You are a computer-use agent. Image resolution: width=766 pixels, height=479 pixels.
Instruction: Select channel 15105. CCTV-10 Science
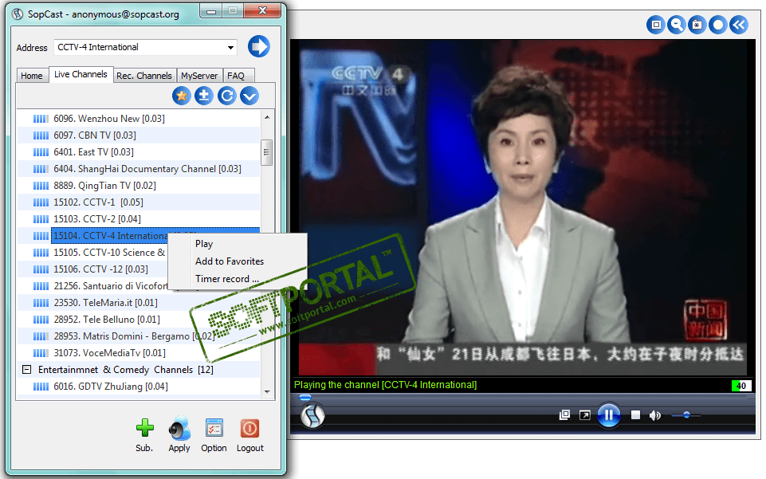click(x=109, y=253)
